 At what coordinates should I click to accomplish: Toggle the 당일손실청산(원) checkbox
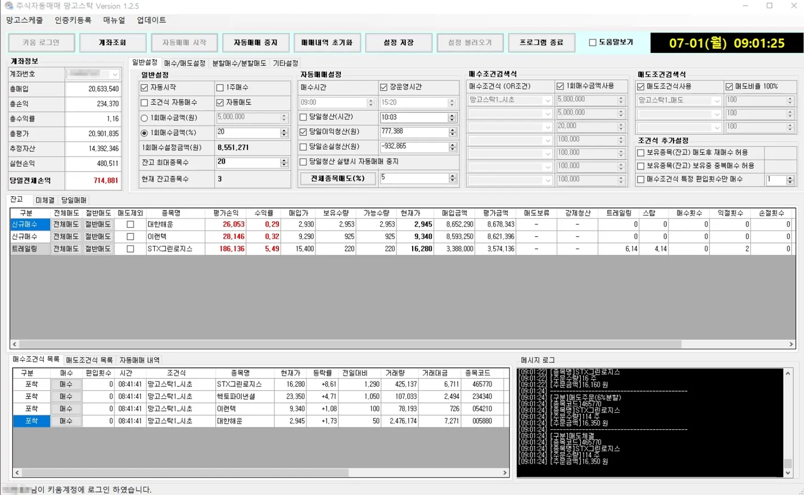click(304, 147)
